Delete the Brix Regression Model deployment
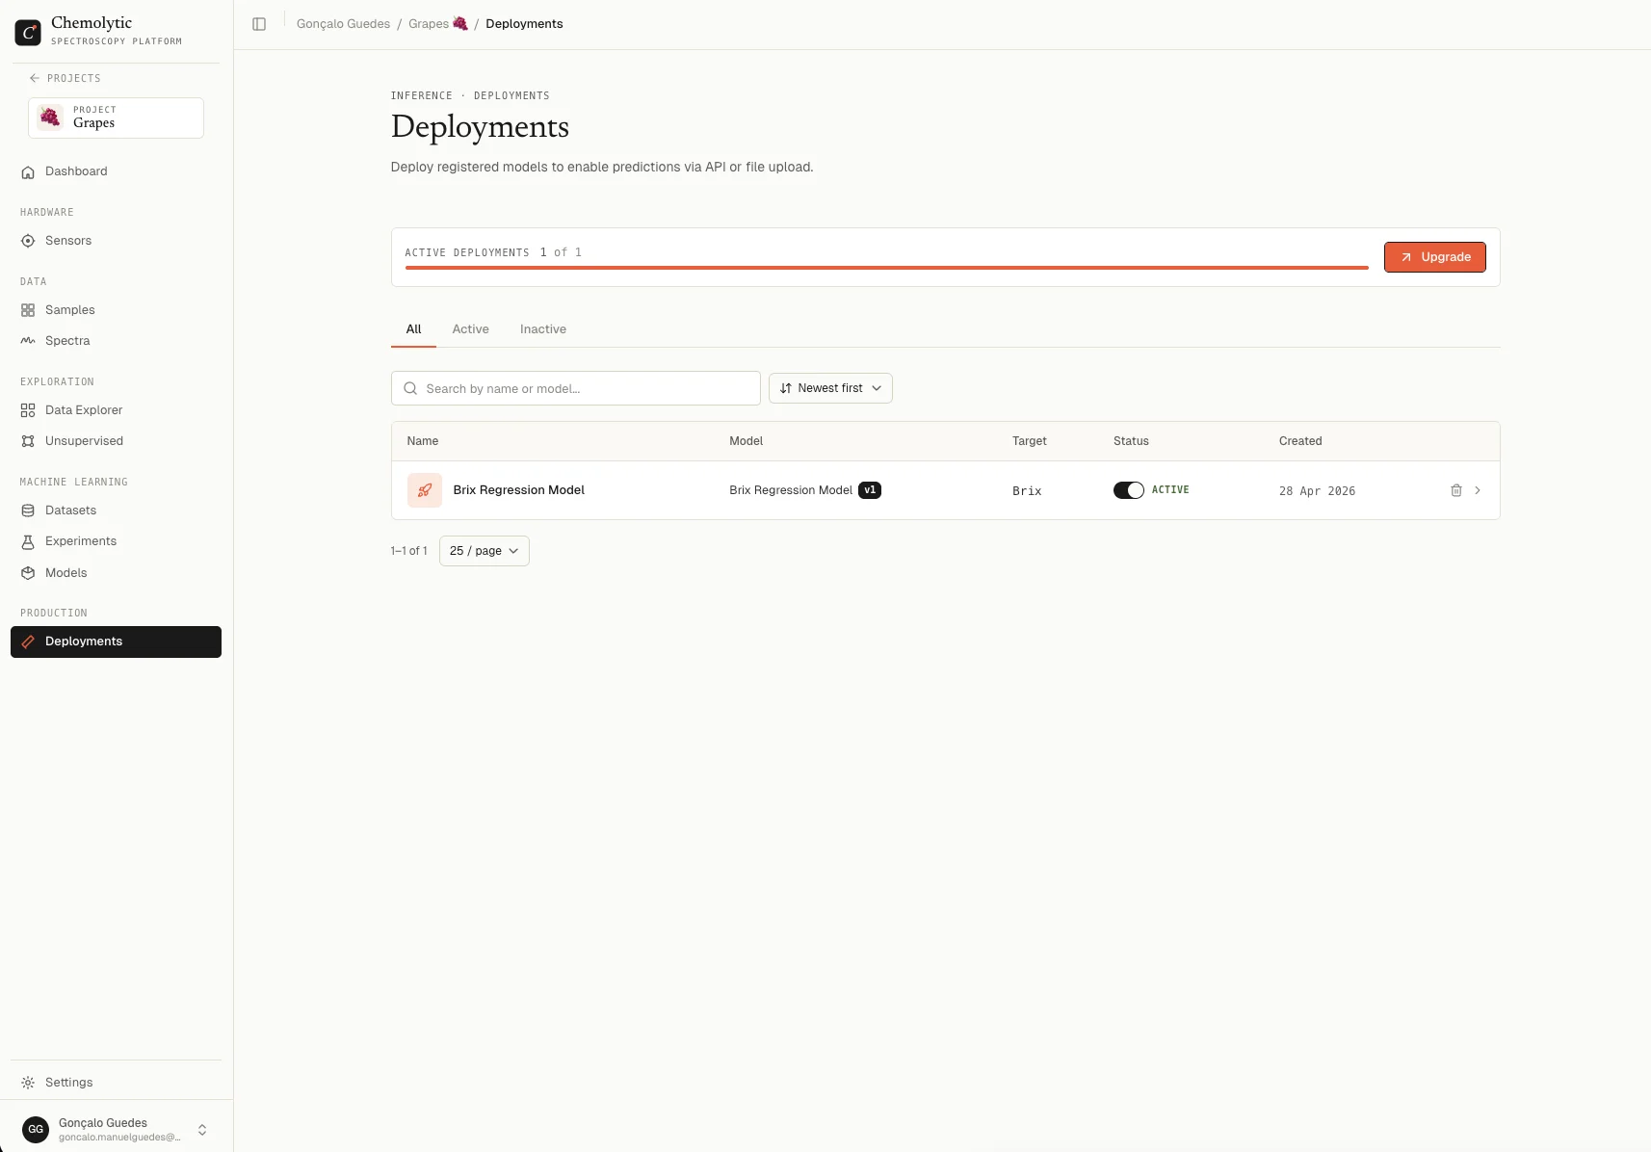The image size is (1651, 1152). [x=1456, y=490]
